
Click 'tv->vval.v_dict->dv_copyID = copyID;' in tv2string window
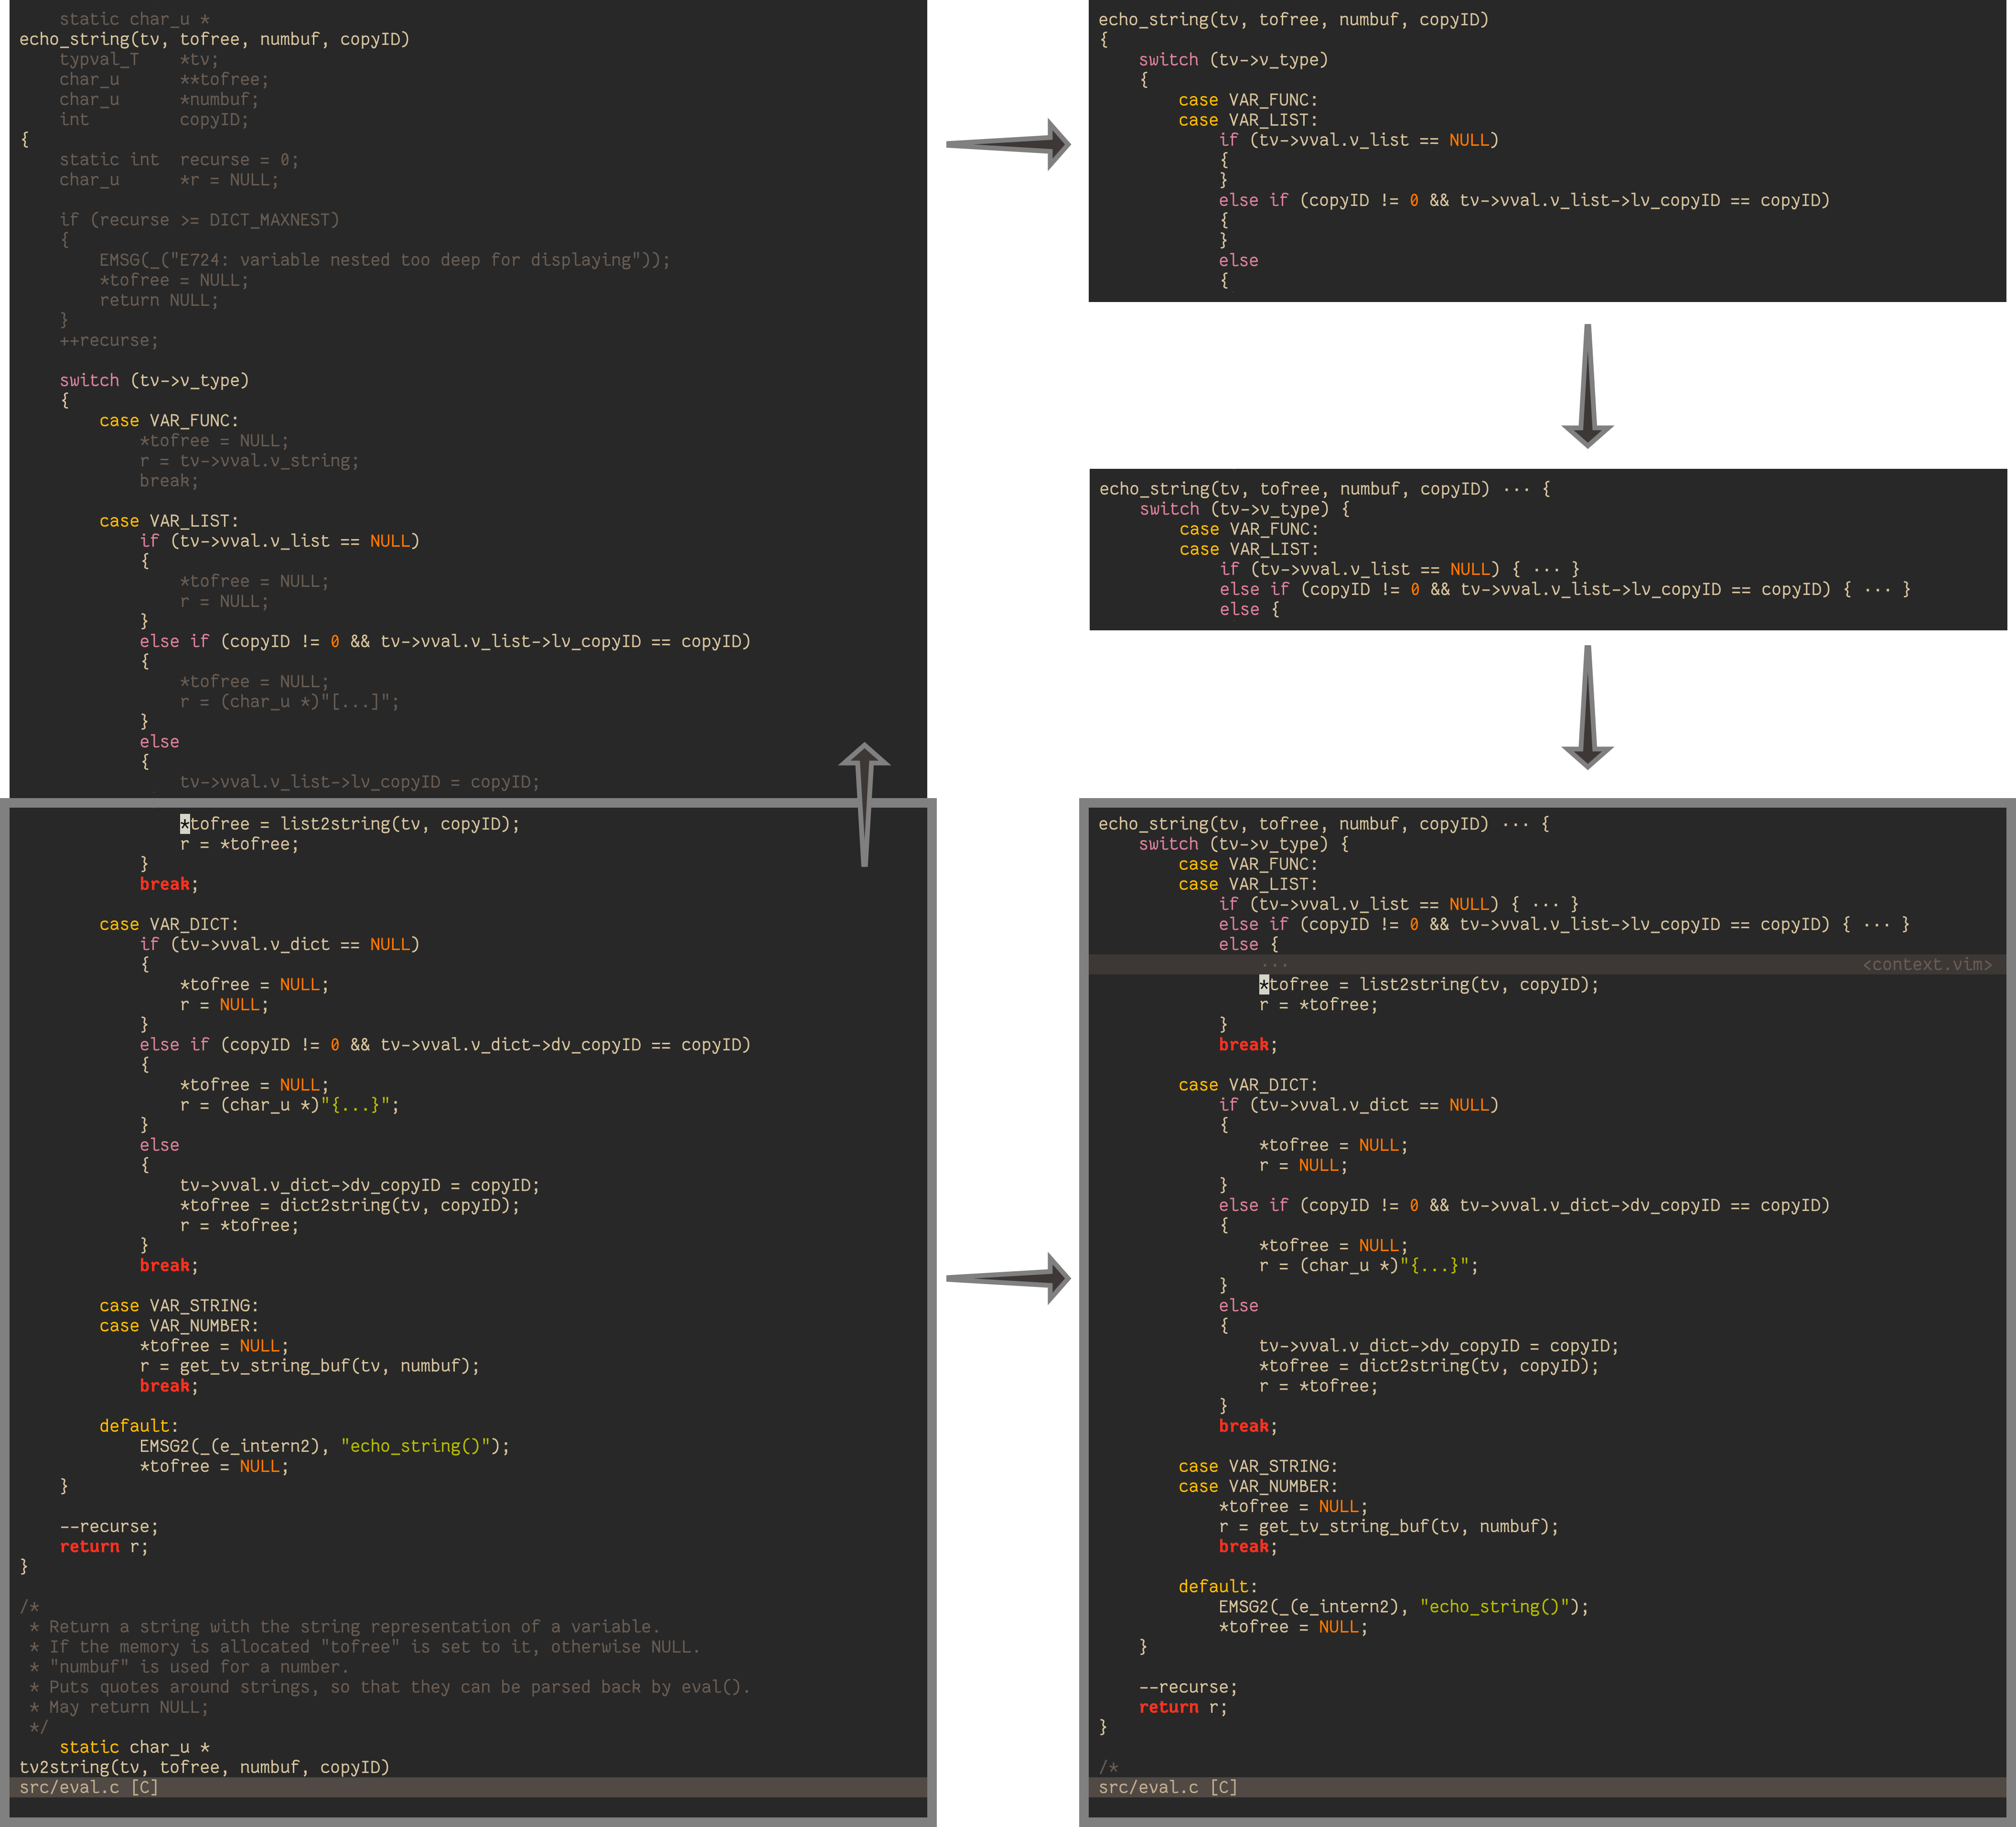coord(360,1185)
